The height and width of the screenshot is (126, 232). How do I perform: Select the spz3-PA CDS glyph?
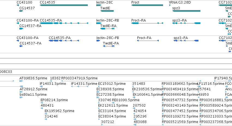point(186,41)
